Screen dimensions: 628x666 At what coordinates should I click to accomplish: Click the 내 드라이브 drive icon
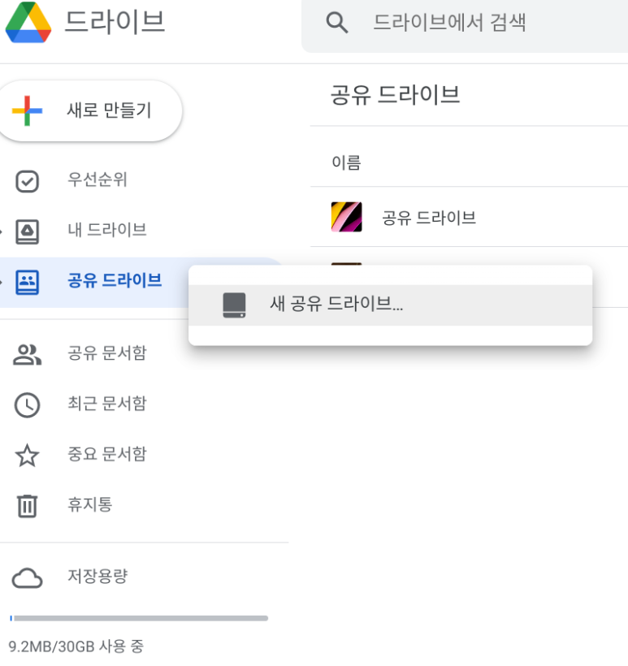27,232
